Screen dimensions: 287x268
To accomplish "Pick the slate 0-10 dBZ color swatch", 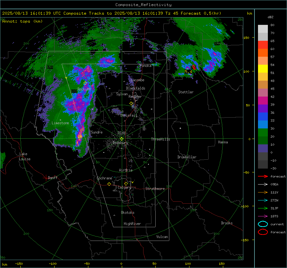I will pyautogui.click(x=263, y=148).
